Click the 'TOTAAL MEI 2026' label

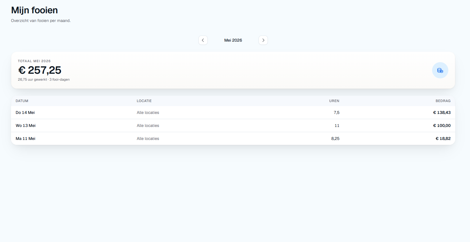[34, 61]
